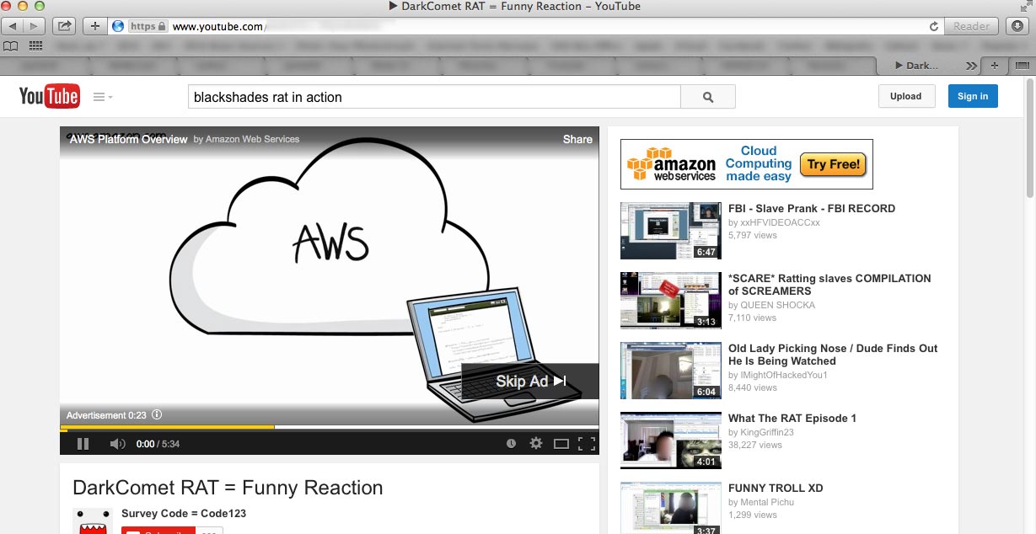Click the video ad progress bar
Image resolution: width=1036 pixels, height=534 pixels.
coord(329,428)
